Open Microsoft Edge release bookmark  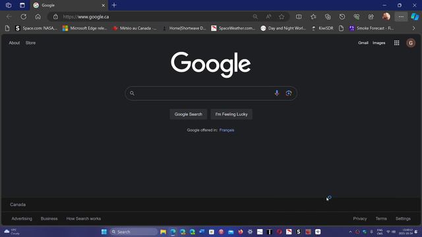pos(85,28)
